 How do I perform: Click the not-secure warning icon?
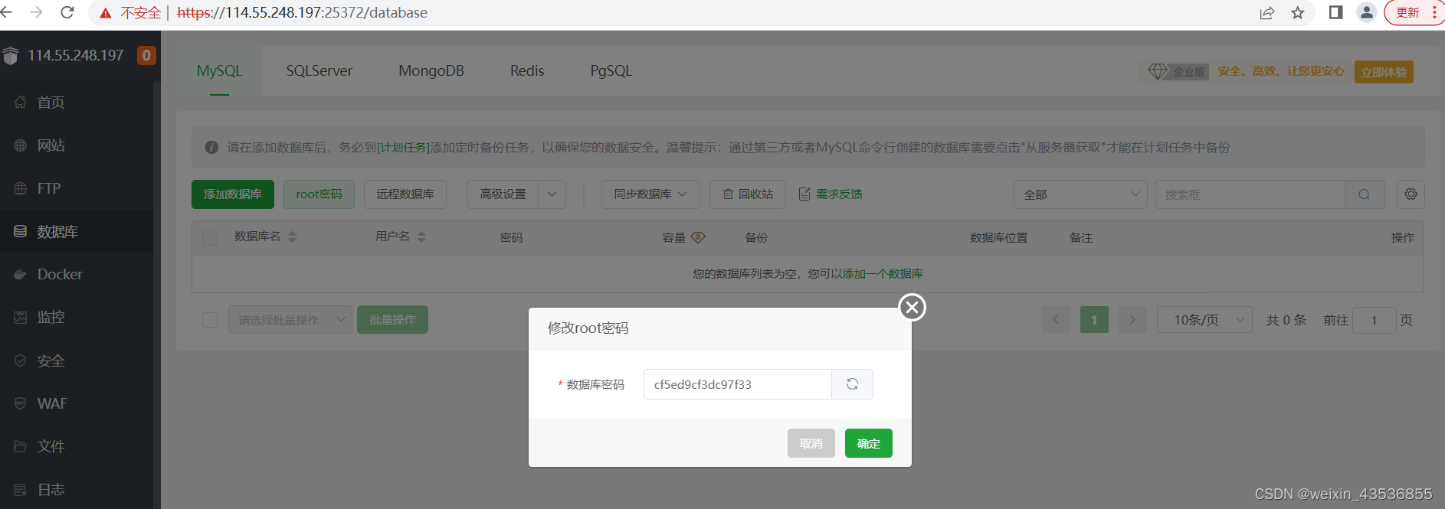pyautogui.click(x=106, y=13)
